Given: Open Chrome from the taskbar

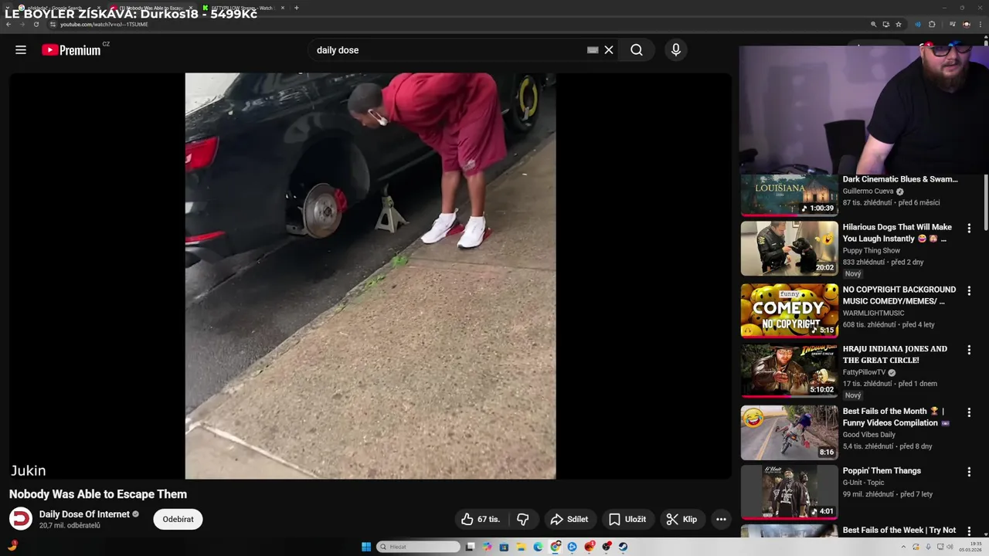Looking at the screenshot, I should click(x=555, y=547).
